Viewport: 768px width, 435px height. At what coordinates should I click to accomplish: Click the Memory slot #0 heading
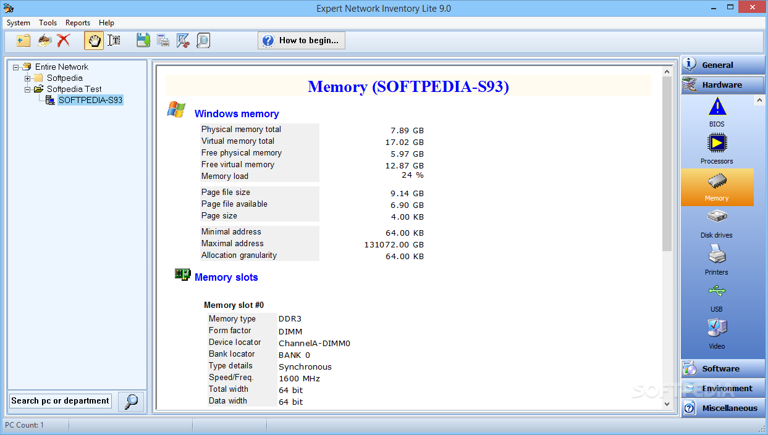click(x=234, y=305)
